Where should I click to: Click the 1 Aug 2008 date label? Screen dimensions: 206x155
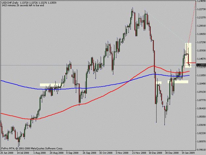point(40,153)
